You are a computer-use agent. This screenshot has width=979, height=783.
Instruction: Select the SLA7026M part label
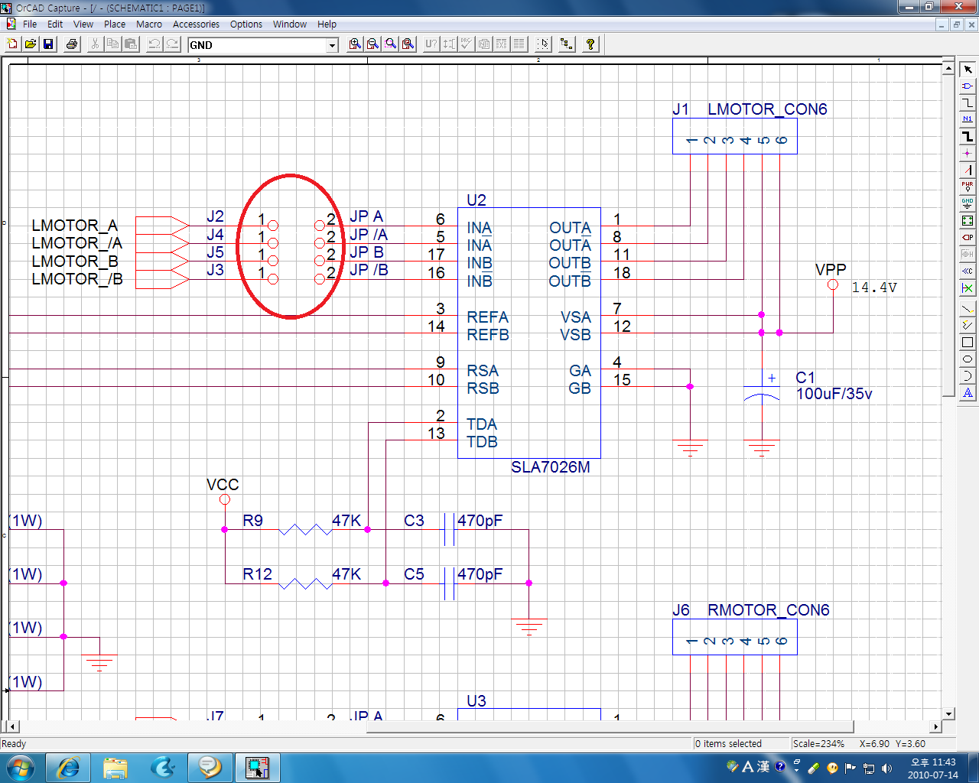pyautogui.click(x=551, y=467)
